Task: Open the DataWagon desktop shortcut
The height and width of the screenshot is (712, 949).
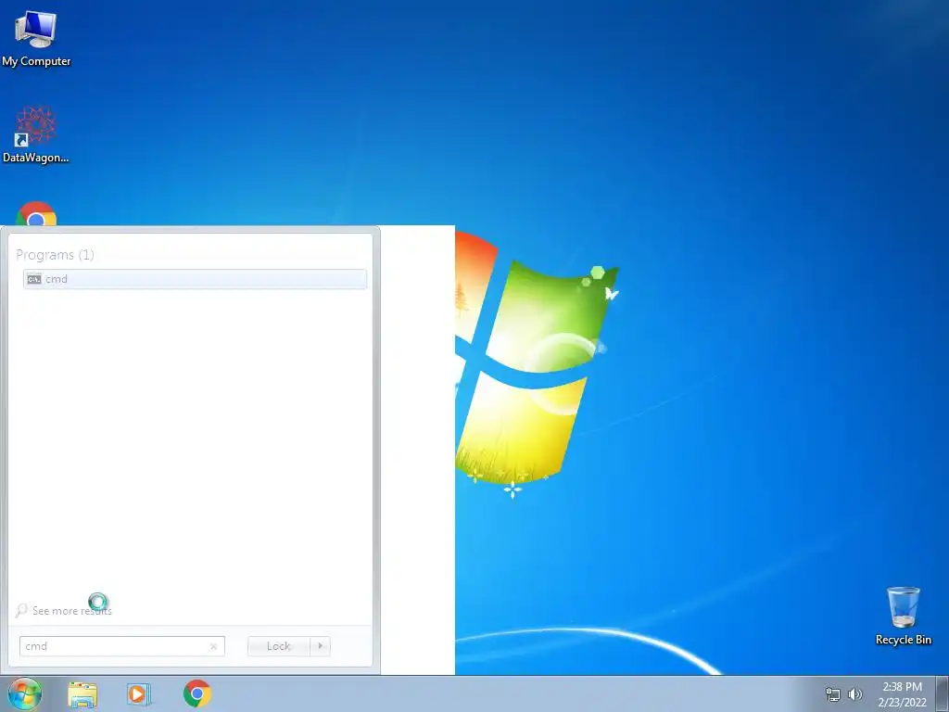Action: pyautogui.click(x=36, y=135)
